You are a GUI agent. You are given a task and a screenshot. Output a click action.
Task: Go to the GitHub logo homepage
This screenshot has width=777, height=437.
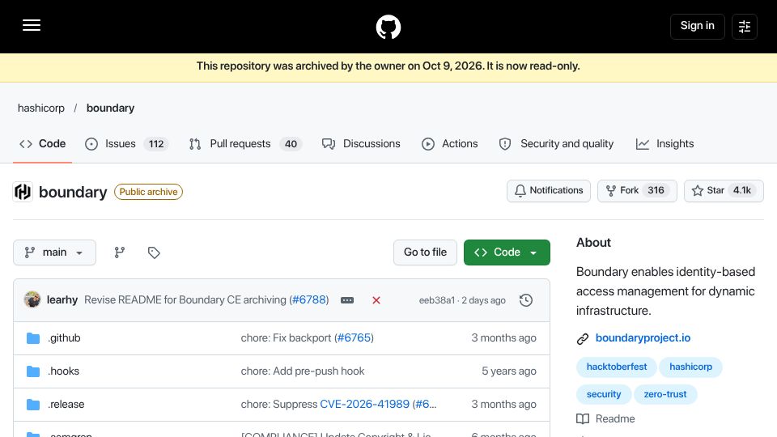[388, 27]
